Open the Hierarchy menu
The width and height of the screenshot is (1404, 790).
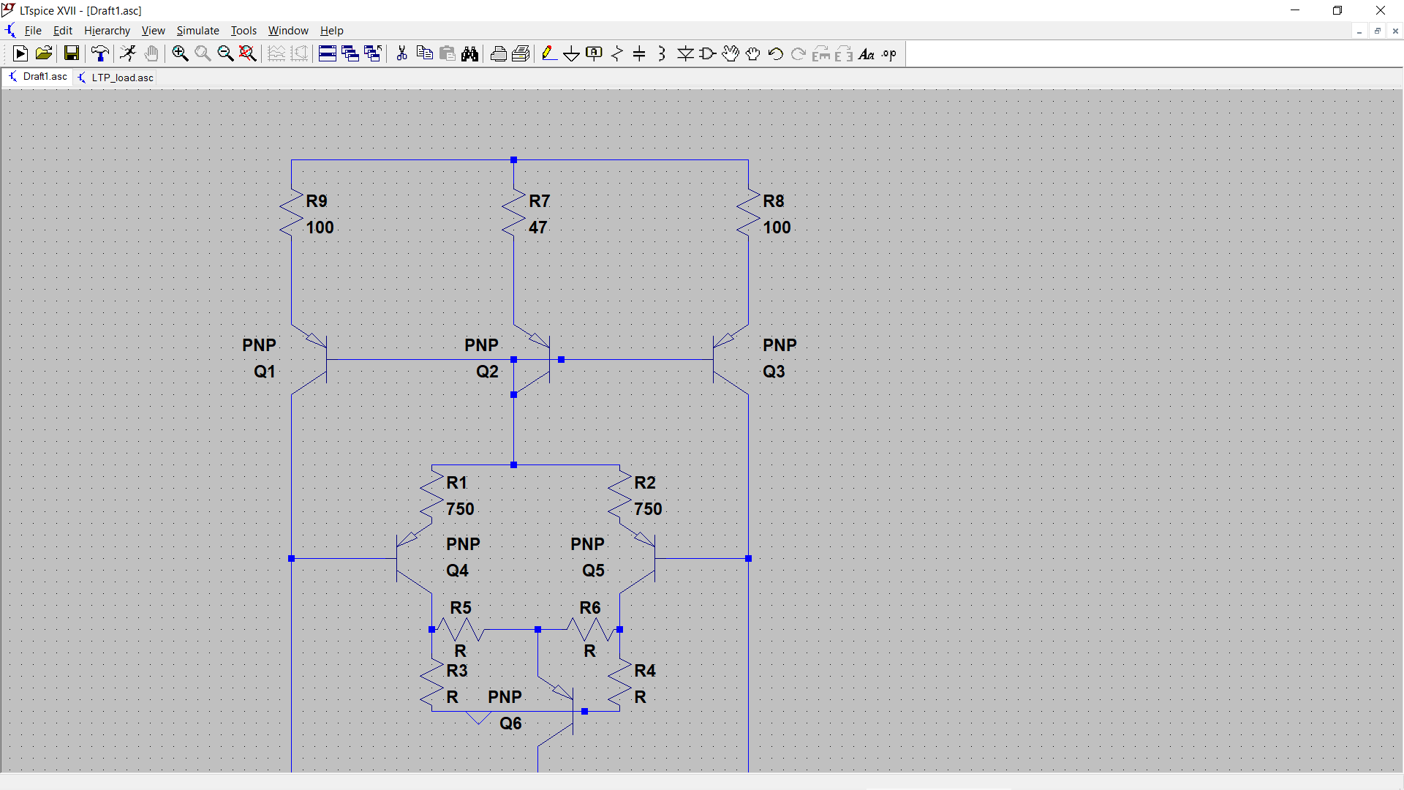[107, 31]
